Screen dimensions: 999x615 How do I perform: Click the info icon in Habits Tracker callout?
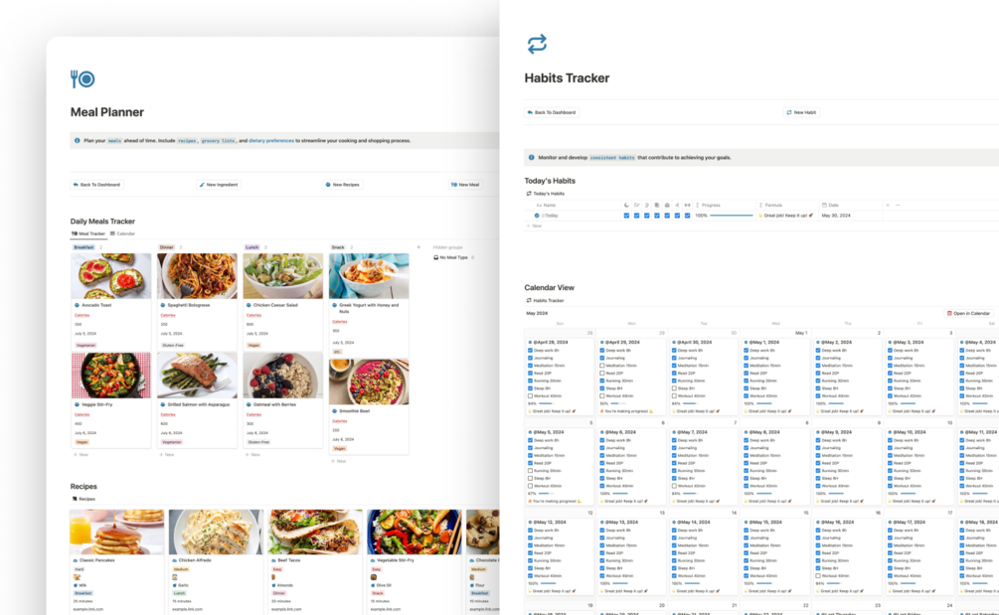(x=532, y=157)
